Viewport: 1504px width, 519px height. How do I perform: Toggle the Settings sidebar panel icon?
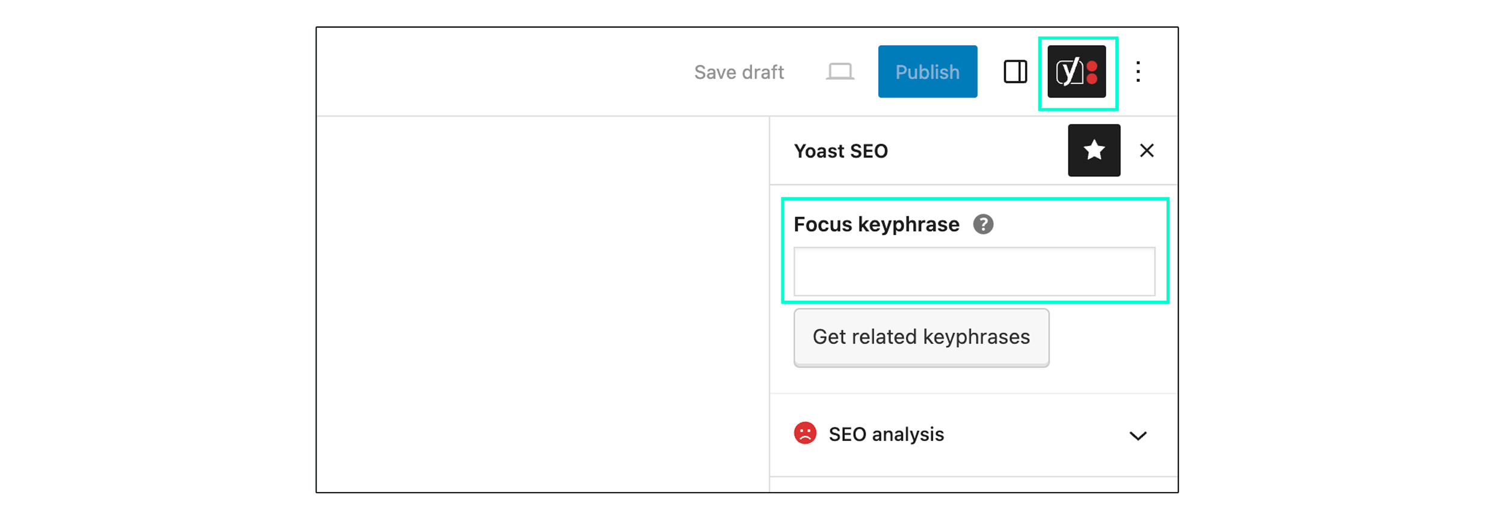tap(1015, 72)
